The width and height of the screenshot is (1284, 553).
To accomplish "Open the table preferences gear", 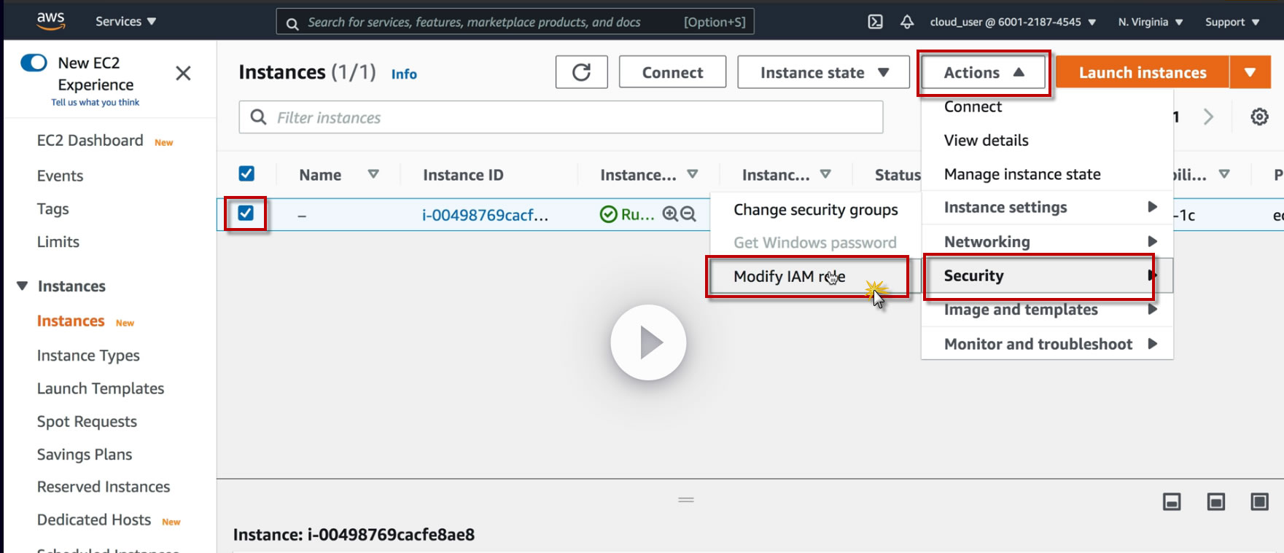I will (x=1259, y=117).
